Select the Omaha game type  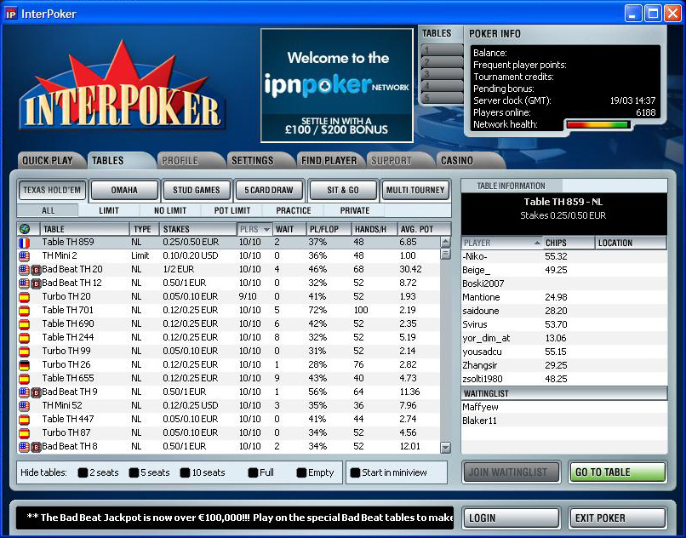[x=124, y=190]
